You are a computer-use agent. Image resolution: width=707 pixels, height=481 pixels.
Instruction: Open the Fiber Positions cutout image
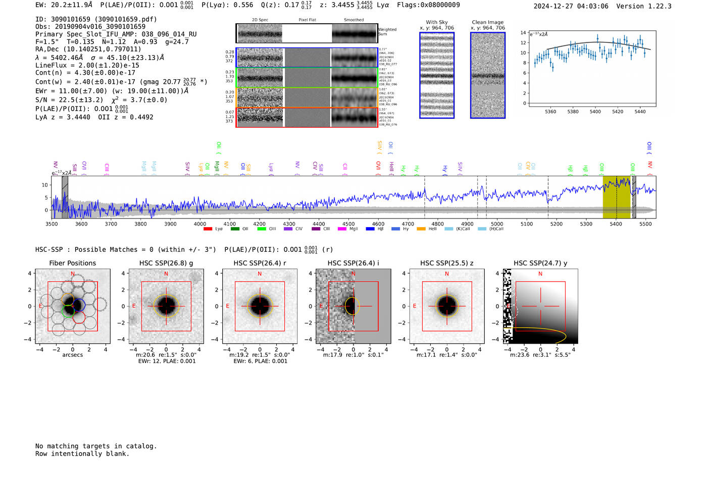73,306
